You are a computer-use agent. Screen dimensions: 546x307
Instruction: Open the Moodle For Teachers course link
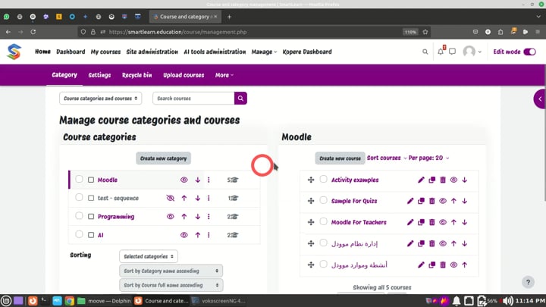pos(359,222)
